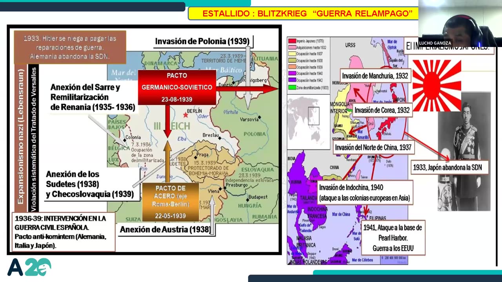Click the Japanese rising sun flag image
Screen dimensions: 502x282
(437, 86)
